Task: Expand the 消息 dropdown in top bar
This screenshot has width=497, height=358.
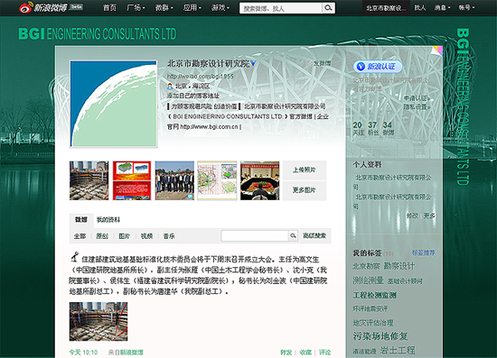Action: [x=442, y=7]
